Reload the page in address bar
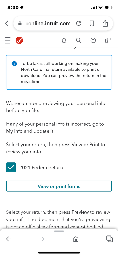 [x=79, y=23]
